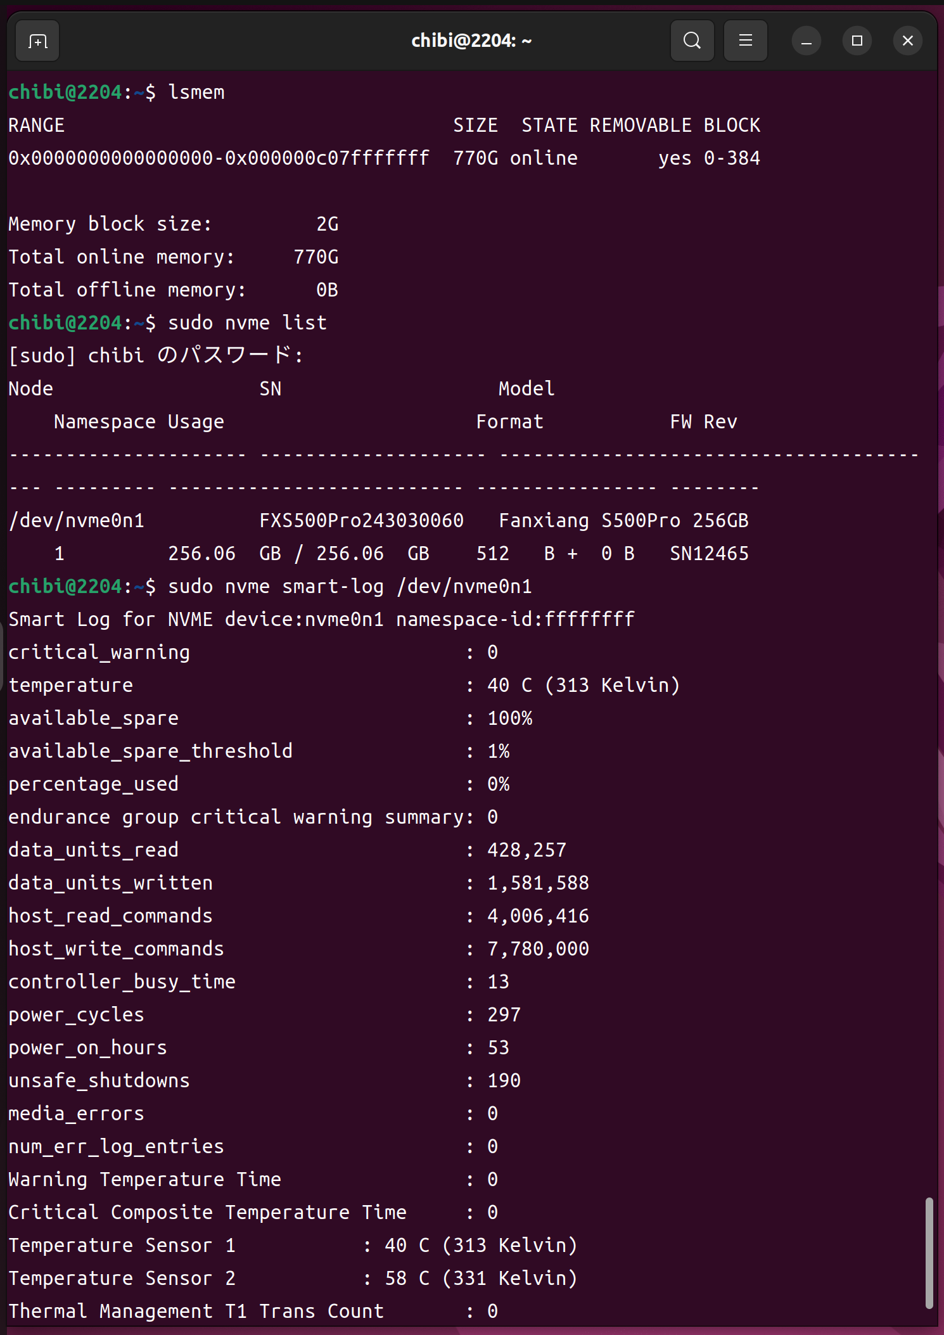This screenshot has height=1335, width=944.
Task: Minimize the terminal window
Action: [x=806, y=41]
